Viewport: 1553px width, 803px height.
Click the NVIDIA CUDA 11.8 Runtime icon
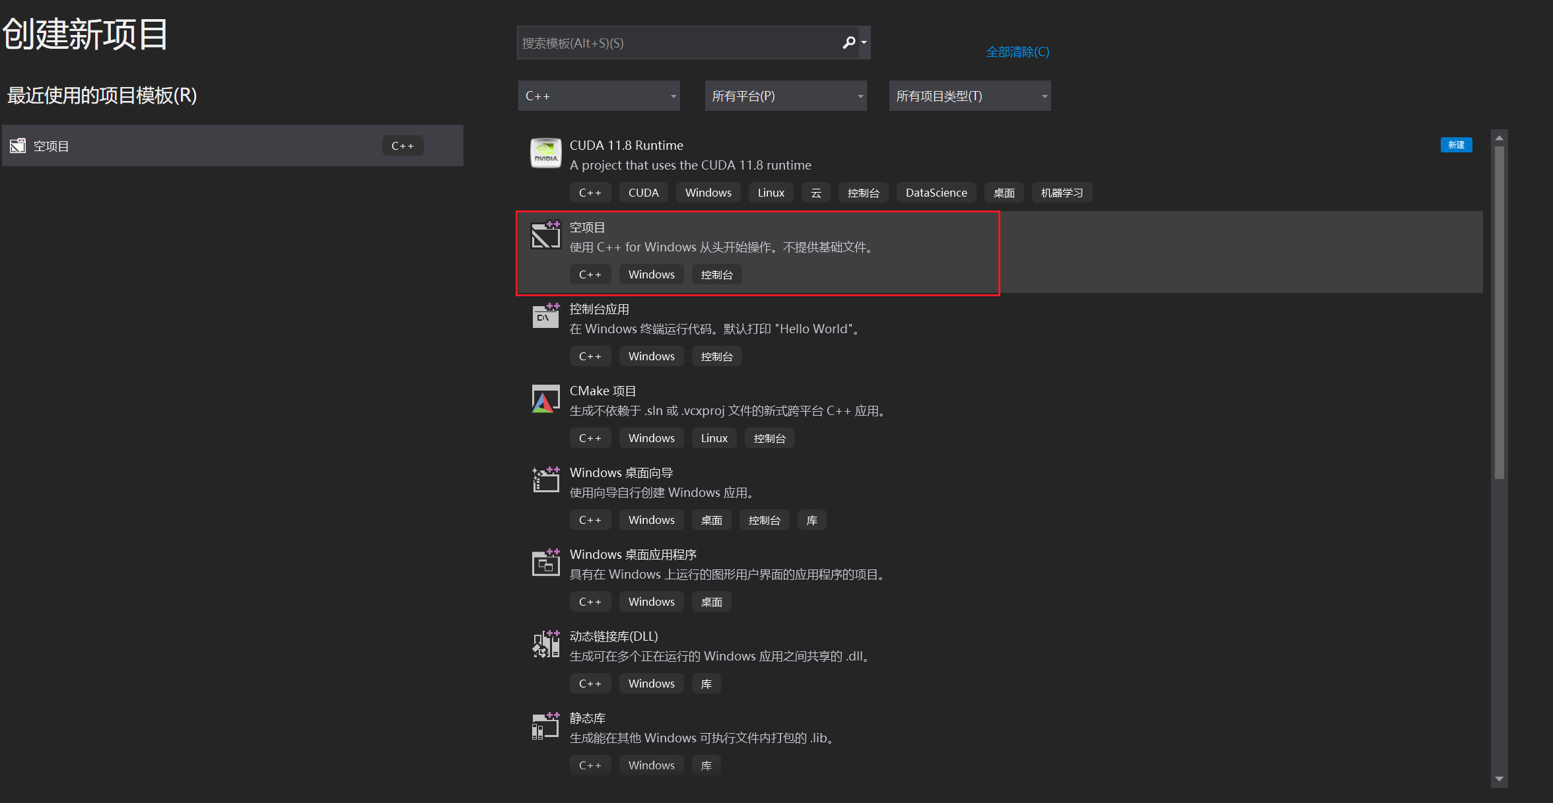click(545, 153)
